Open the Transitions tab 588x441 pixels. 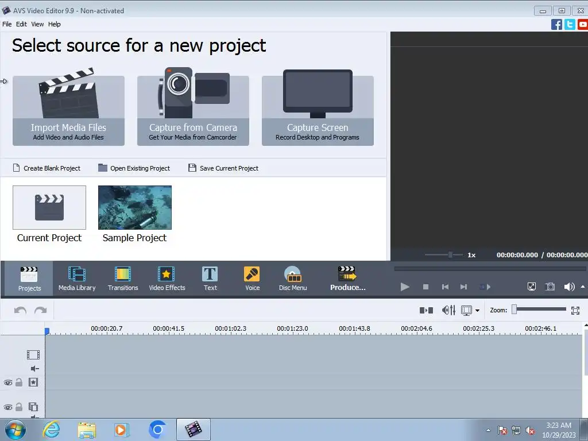[123, 278]
